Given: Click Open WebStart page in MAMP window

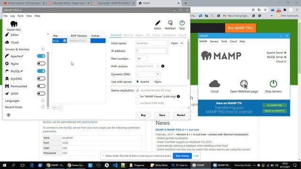Looking at the screenshot, I should pyautogui.click(x=244, y=86).
